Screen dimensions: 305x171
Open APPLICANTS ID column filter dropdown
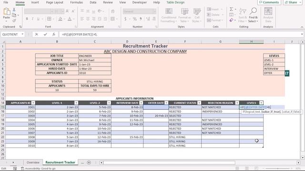click(33, 103)
